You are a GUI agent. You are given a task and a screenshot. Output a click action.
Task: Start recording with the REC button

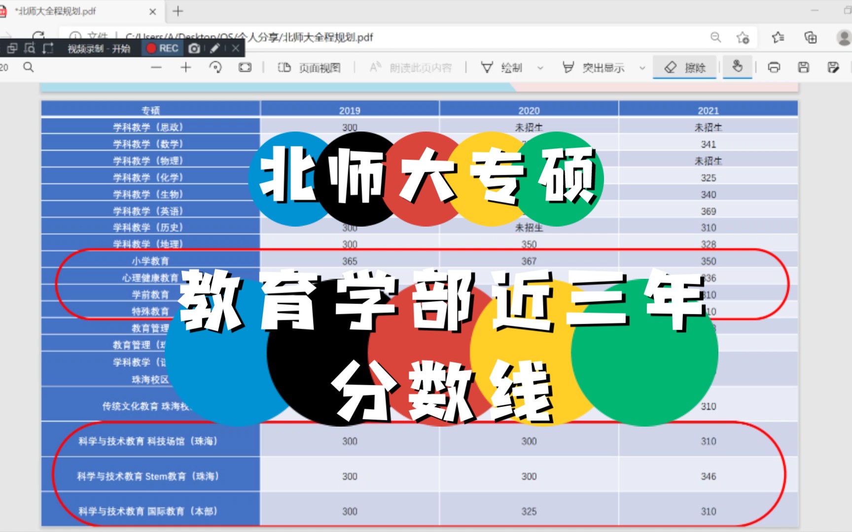coord(162,48)
